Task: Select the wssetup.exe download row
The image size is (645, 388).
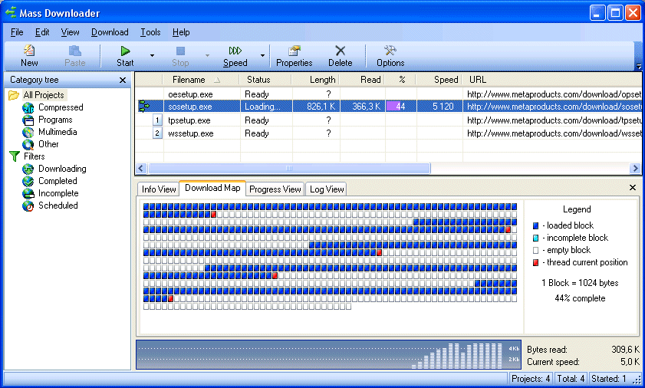Action: tap(189, 133)
